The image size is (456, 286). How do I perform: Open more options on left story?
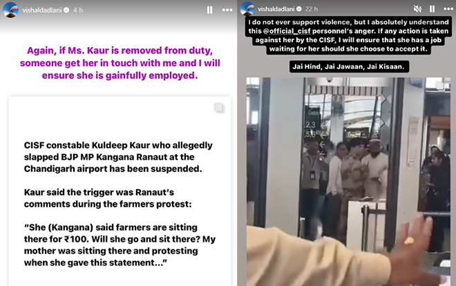click(227, 10)
